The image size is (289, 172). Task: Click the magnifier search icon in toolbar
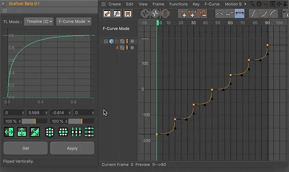click(252, 4)
